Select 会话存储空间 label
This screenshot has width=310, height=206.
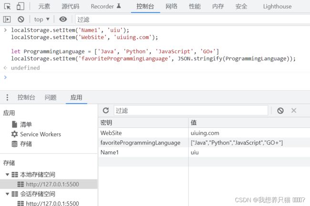[38, 194]
